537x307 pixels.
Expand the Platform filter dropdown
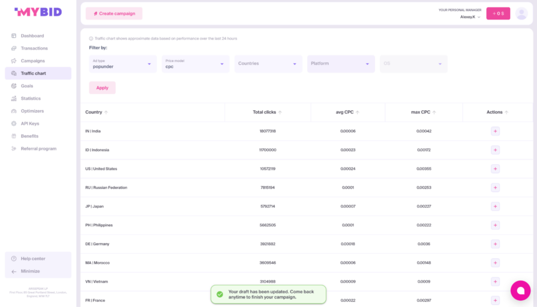341,64
